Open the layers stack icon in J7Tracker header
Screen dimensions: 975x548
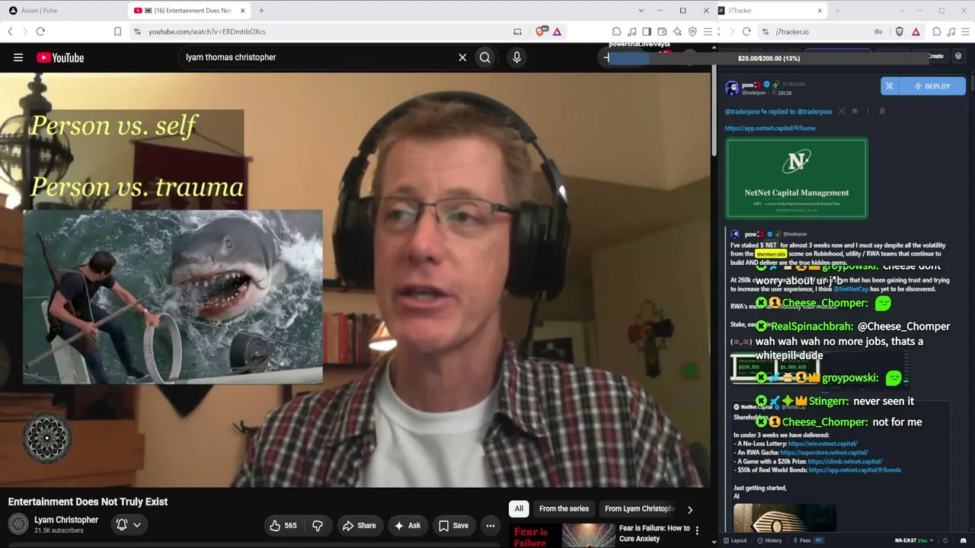point(958,56)
